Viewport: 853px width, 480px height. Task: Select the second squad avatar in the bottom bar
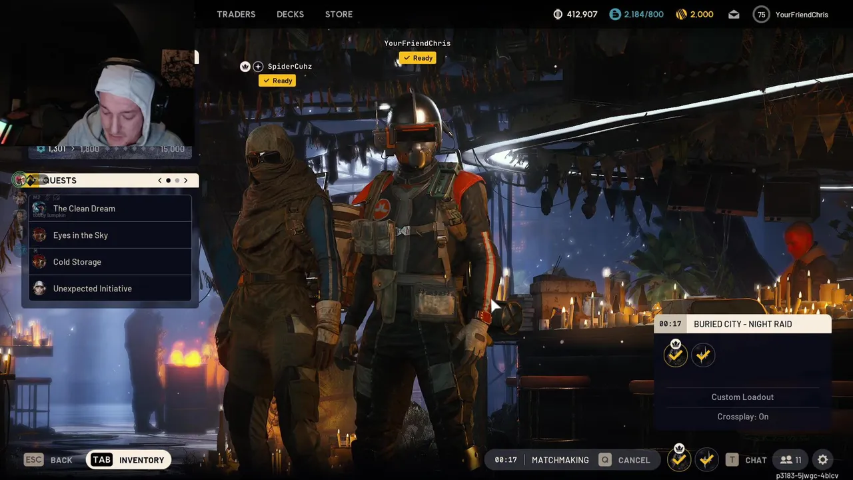(706, 459)
